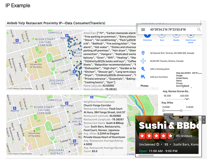Click the red restaurant dot near Isabella St

[x=68, y=112]
